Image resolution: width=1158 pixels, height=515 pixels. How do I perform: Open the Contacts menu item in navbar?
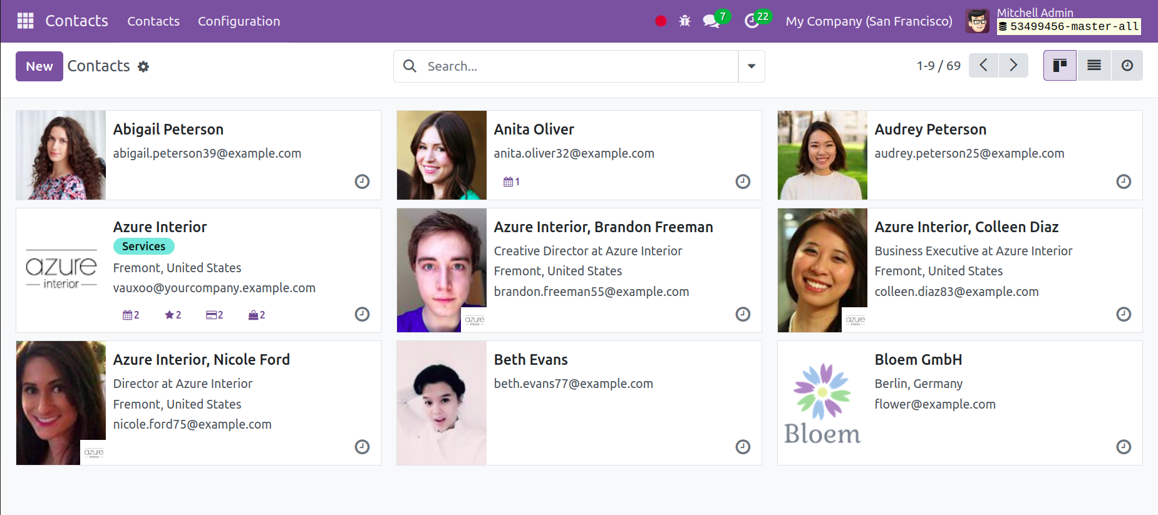coord(153,21)
